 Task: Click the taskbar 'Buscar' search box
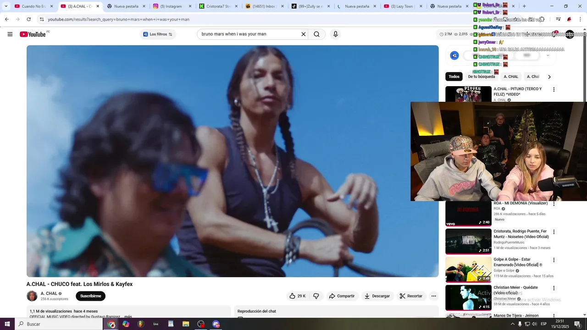(x=60, y=324)
